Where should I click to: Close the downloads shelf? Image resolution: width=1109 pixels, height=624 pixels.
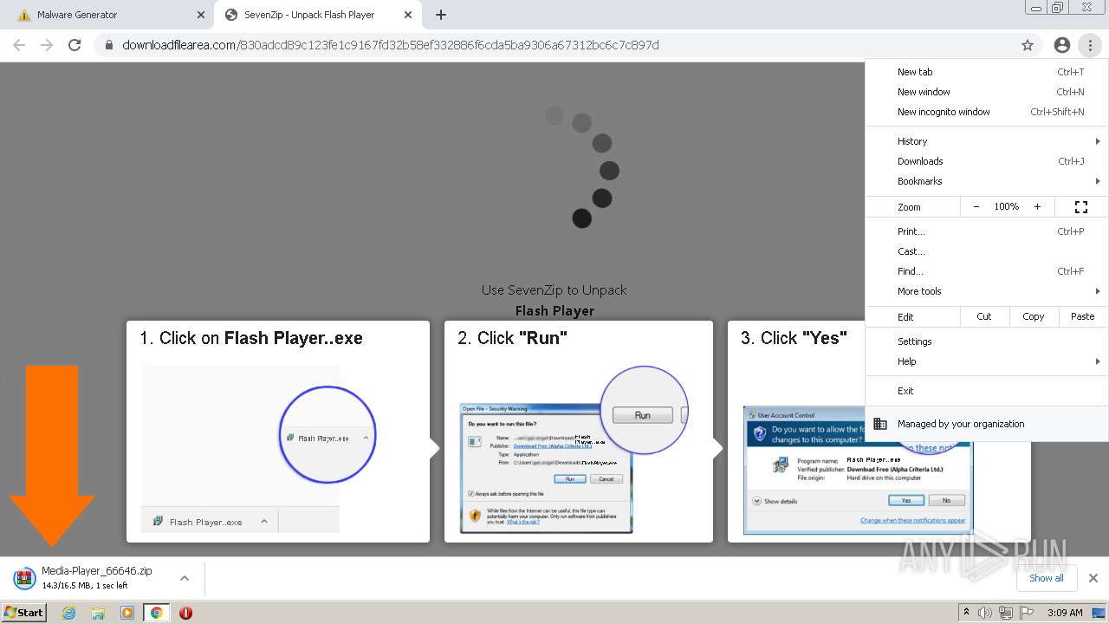click(1093, 578)
